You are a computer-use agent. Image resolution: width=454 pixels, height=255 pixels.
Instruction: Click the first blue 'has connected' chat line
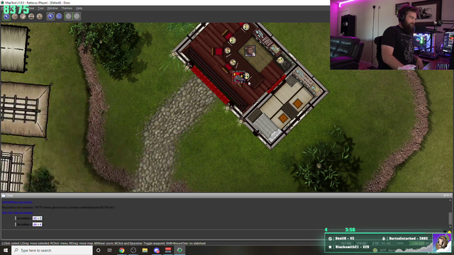click(x=17, y=203)
